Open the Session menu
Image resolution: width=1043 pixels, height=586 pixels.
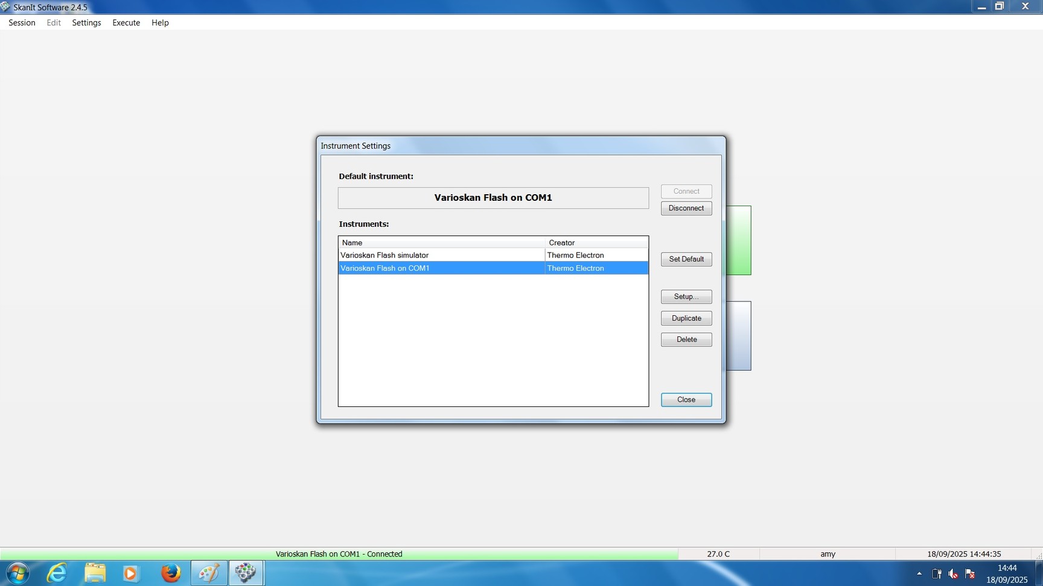coord(22,23)
